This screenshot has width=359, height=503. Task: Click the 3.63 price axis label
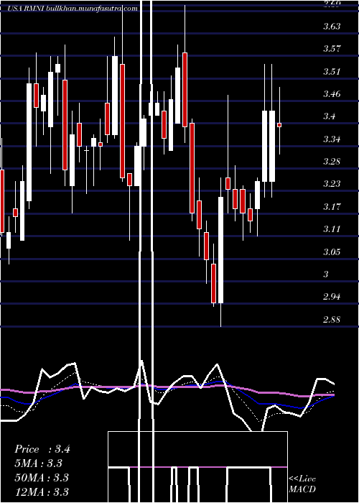(x=332, y=27)
